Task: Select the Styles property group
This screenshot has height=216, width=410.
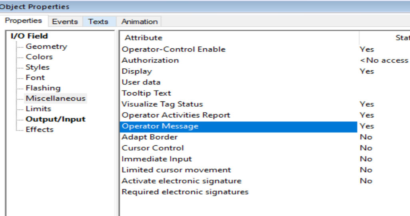Action: (38, 67)
